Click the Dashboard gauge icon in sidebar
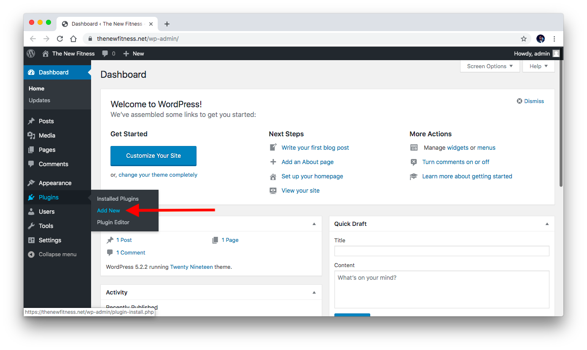Screen dimensions: 587x350 pyautogui.click(x=31, y=72)
